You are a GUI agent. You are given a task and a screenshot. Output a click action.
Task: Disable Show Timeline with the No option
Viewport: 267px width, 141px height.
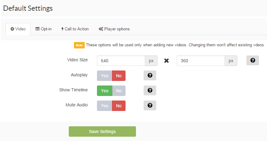pyautogui.click(x=119, y=91)
